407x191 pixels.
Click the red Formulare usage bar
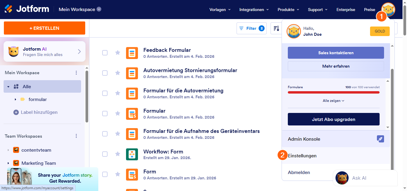coord(333,93)
